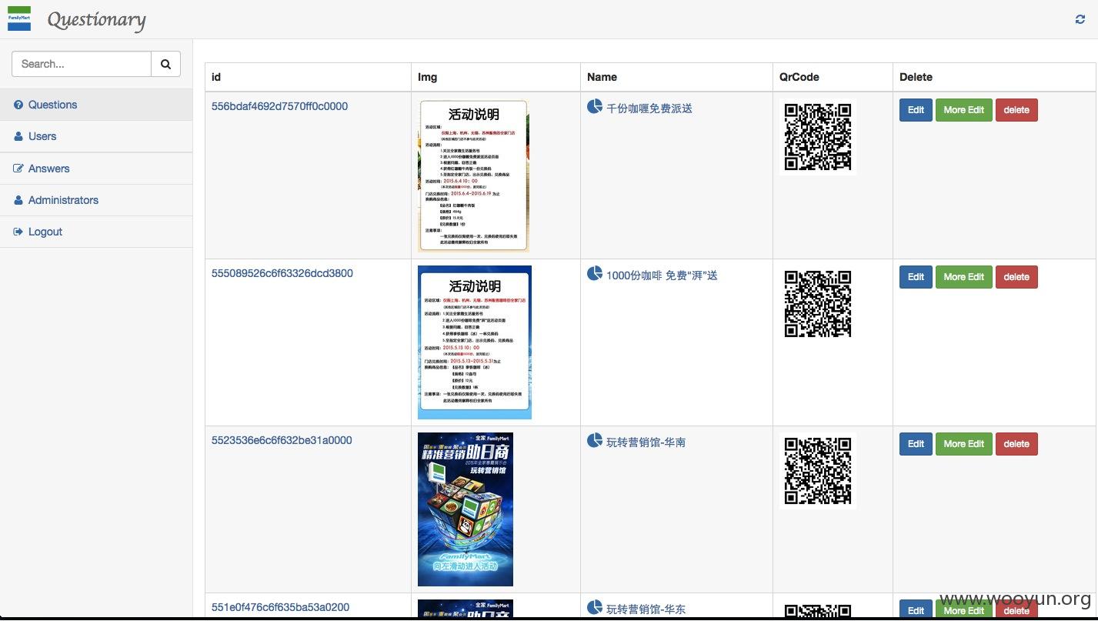Click delete for 千份咖喱免费派送 row
Screen dimensions: 1098x621
(x=1016, y=110)
